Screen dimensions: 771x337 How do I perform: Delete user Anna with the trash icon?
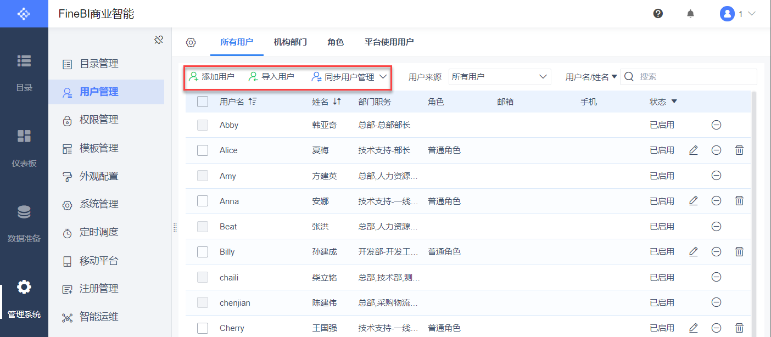[739, 201]
